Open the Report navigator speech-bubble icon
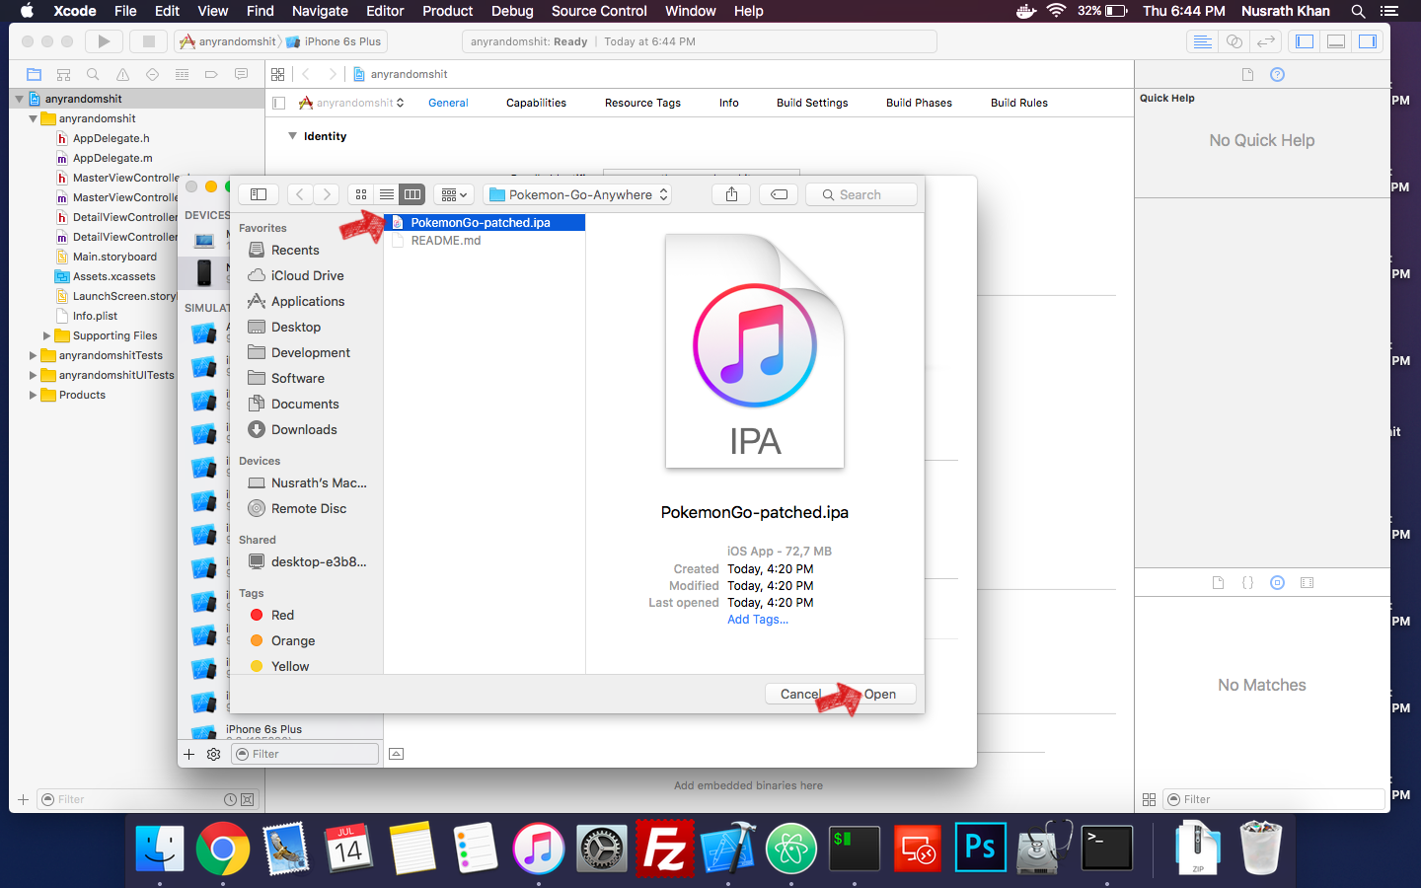This screenshot has width=1421, height=888. click(x=241, y=74)
